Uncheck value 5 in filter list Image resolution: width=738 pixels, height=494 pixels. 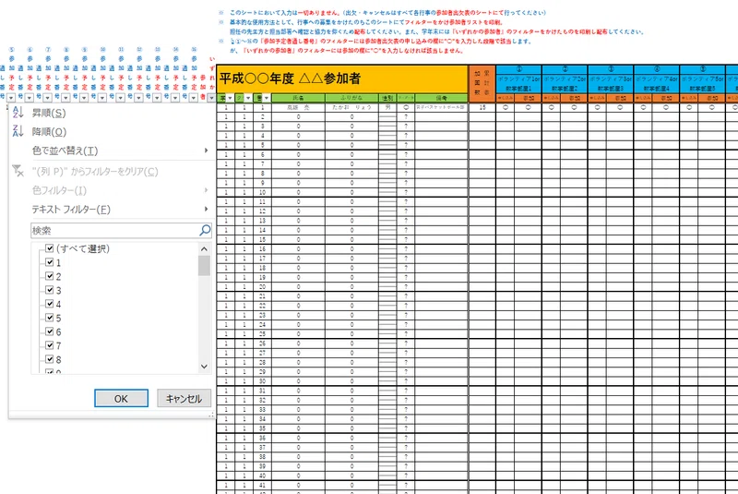tap(50, 318)
